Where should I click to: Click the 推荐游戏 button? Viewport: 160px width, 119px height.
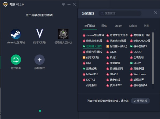[140, 101]
